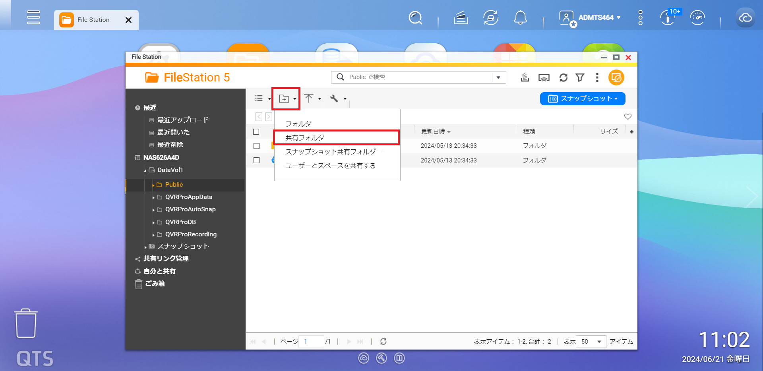Viewport: 763px width, 371px height.
Task: Add to favorites with heart icon
Action: click(628, 116)
